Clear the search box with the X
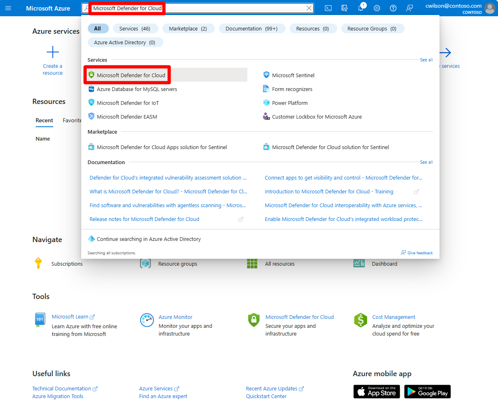The image size is (498, 405). pyautogui.click(x=309, y=8)
